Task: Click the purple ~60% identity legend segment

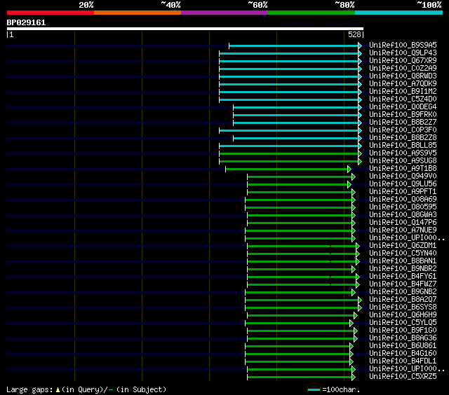Action: [x=224, y=13]
